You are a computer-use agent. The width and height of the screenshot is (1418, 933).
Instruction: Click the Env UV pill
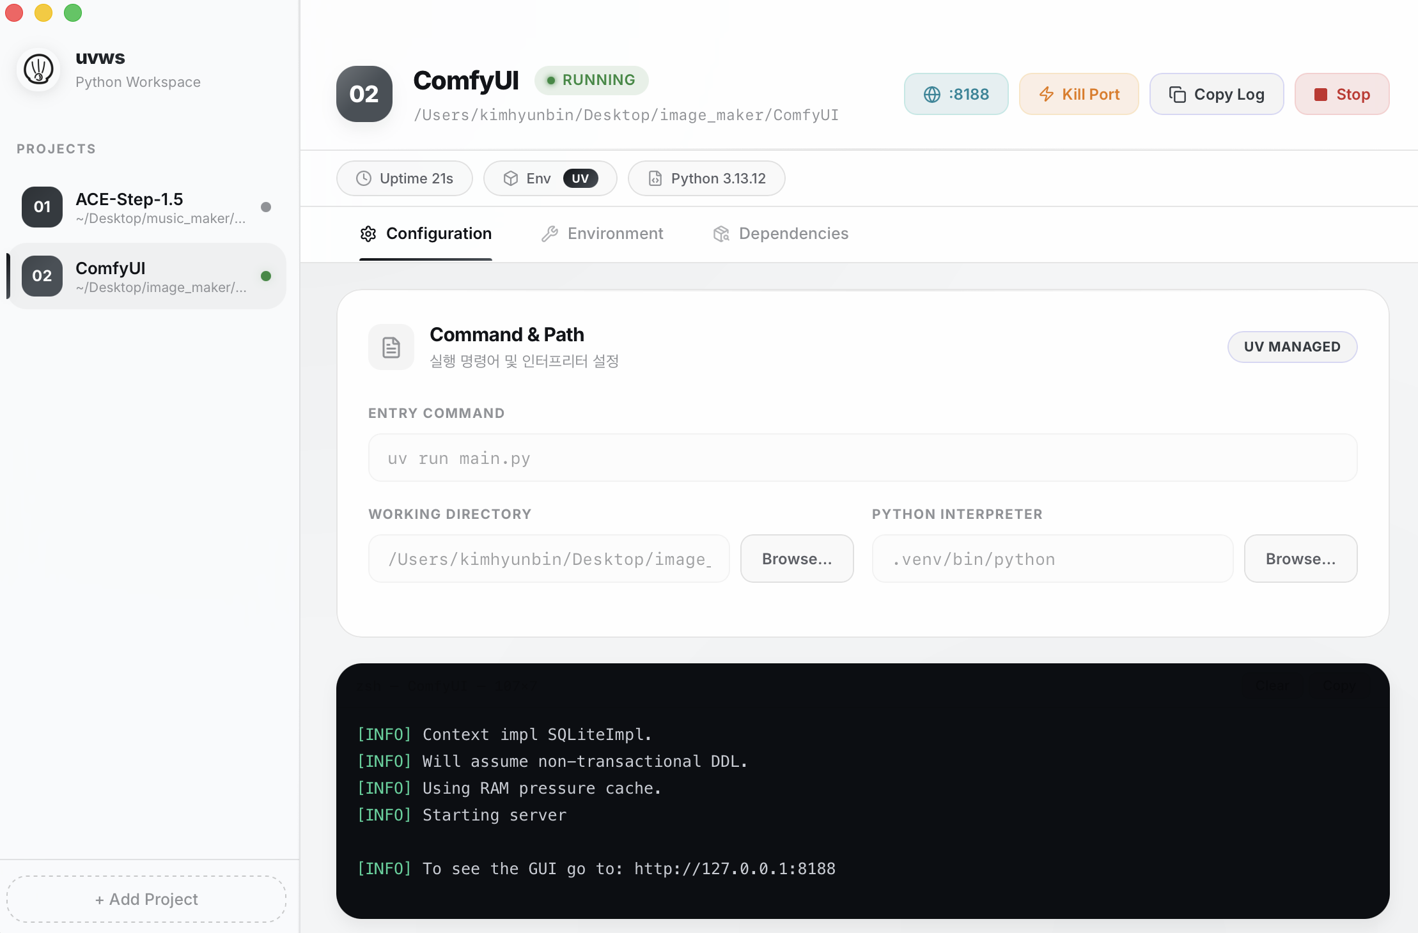550,178
